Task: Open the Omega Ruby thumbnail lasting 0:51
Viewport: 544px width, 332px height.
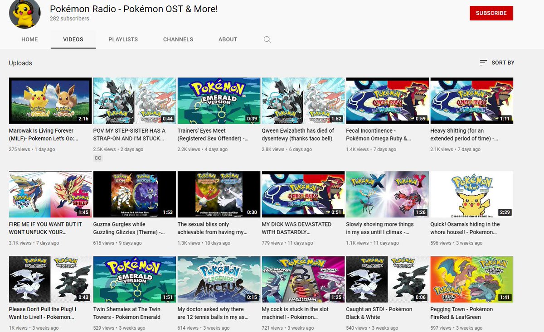Action: pyautogui.click(x=303, y=195)
